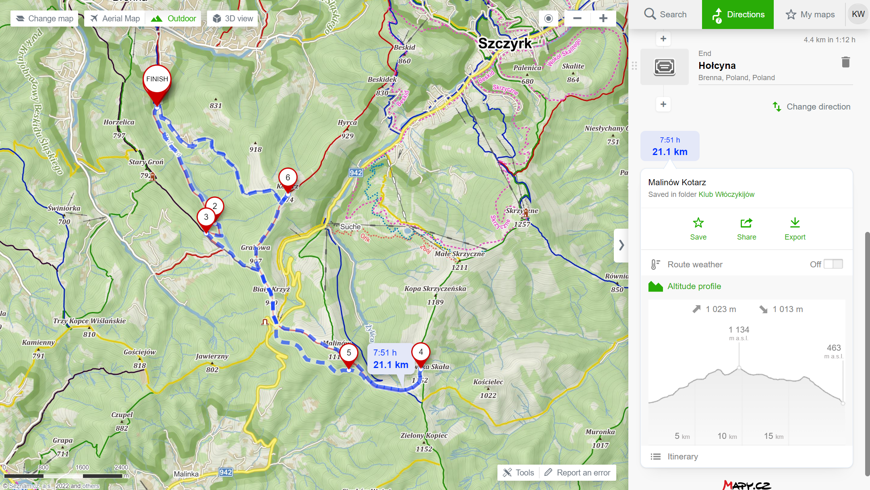Add a waypoint above the End stop
This screenshot has height=490, width=870.
tap(663, 39)
